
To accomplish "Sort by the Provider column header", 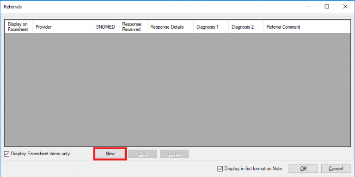I will pos(63,27).
